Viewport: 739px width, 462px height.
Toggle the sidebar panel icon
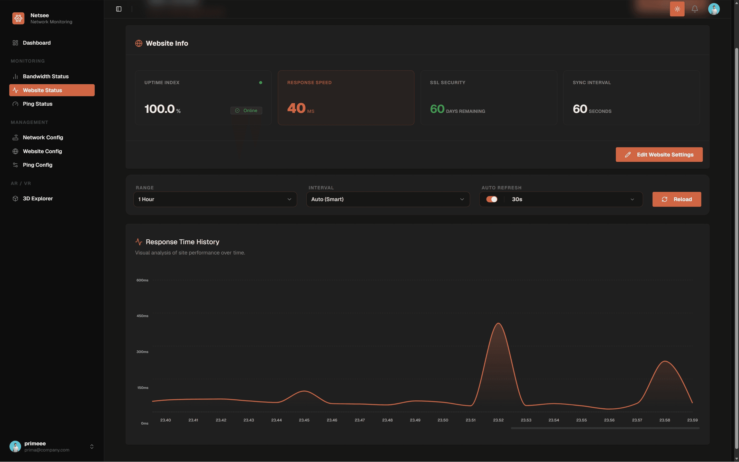tap(119, 9)
